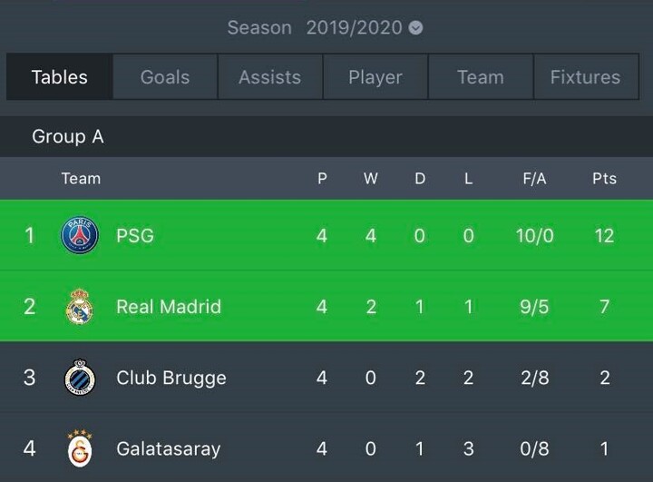The width and height of the screenshot is (653, 482).
Task: Open the Fixtures tab
Action: click(x=585, y=77)
